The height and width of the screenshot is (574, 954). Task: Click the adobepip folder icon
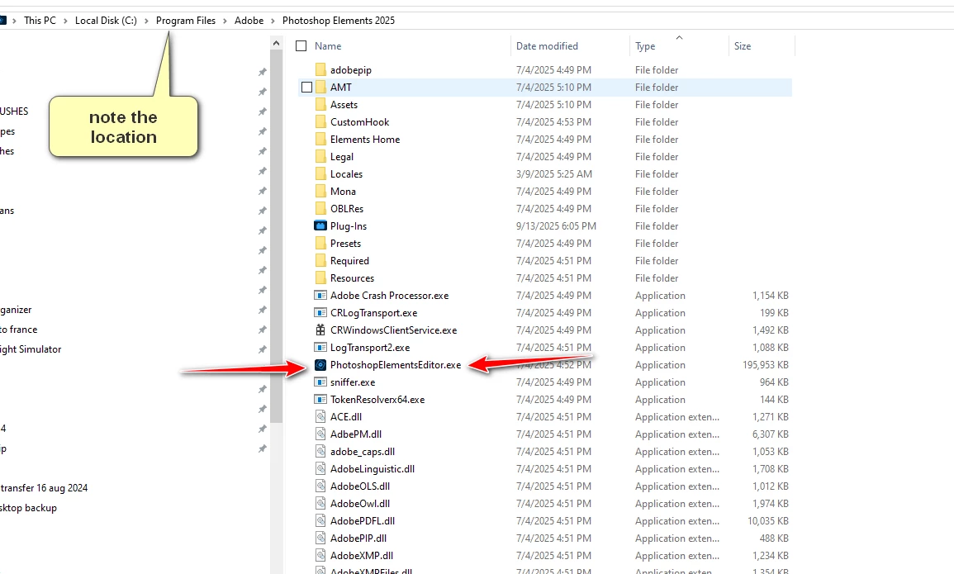coord(320,70)
